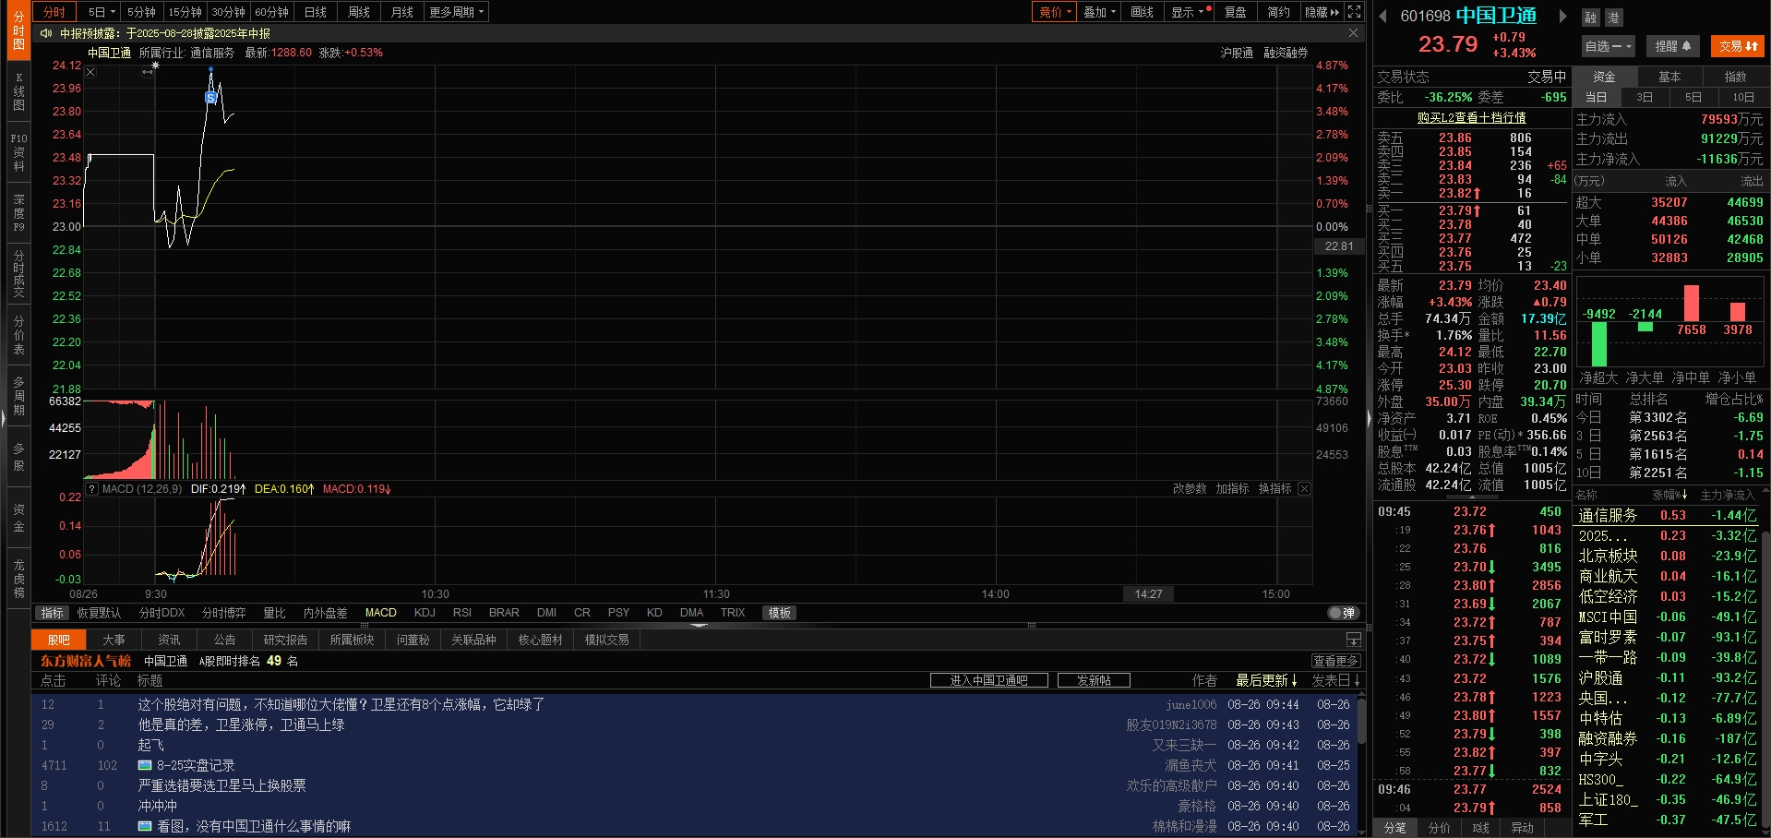Click the next stock right arrow after 中国卫通
Screen dimensions: 1771x838
1562,16
